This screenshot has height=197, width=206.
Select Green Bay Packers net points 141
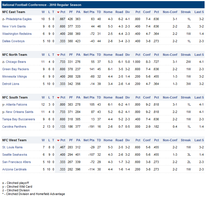pyautogui.click(x=92, y=69)
